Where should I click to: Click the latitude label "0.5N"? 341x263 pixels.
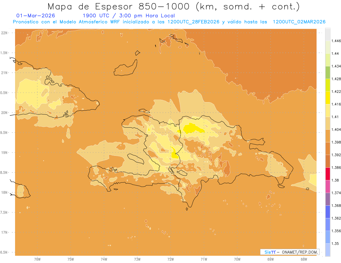coord(4,92)
